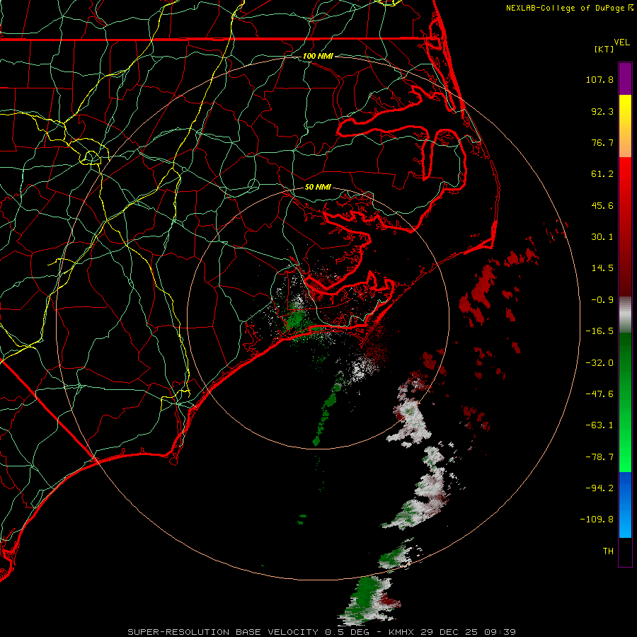Click the [KT] units label

point(604,49)
